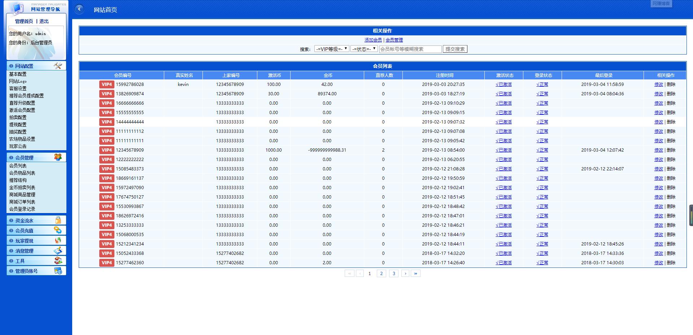The width and height of the screenshot is (693, 335).
Task: Go to page 3 of member list
Action: tap(394, 273)
